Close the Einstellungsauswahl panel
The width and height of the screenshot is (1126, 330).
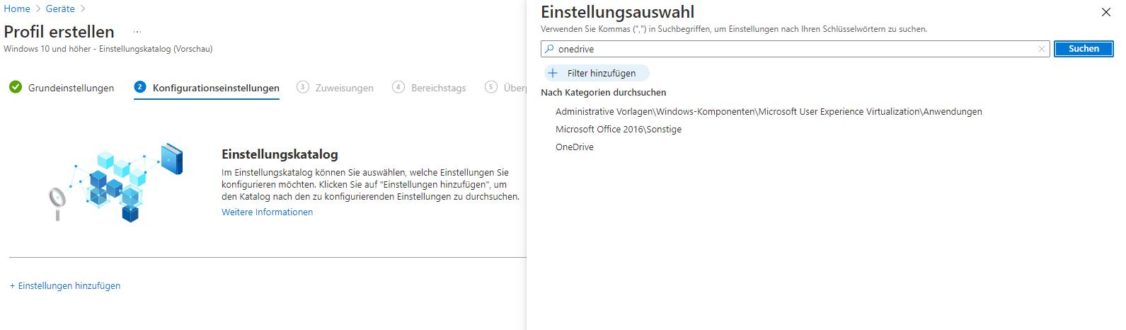[x=1105, y=12]
